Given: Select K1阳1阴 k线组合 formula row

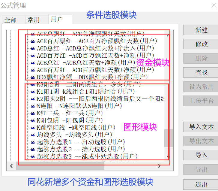Looking at the screenshot, I should 86,92.
